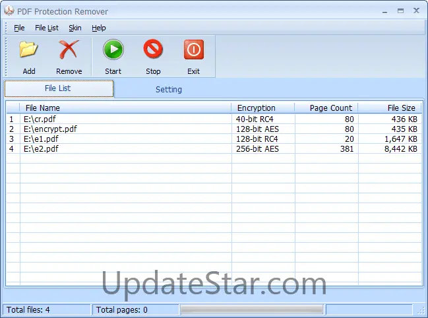The width and height of the screenshot is (428, 318).
Task: Sort by File Name column header
Action: [125, 108]
